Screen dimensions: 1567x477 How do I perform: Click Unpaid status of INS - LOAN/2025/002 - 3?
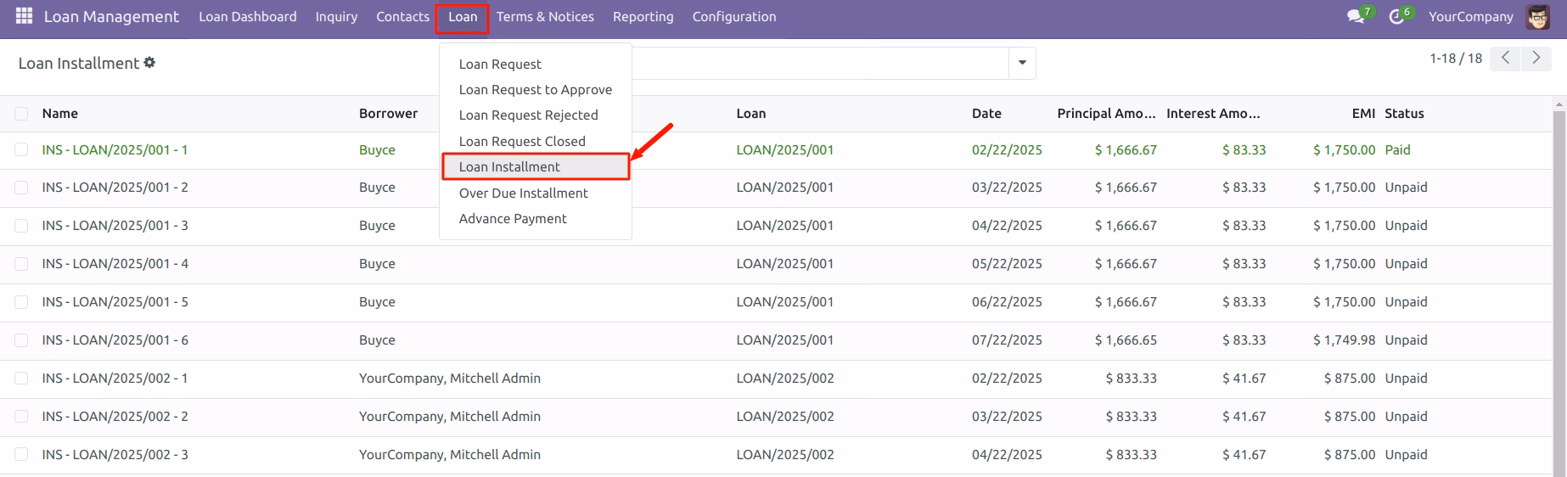[x=1406, y=455]
